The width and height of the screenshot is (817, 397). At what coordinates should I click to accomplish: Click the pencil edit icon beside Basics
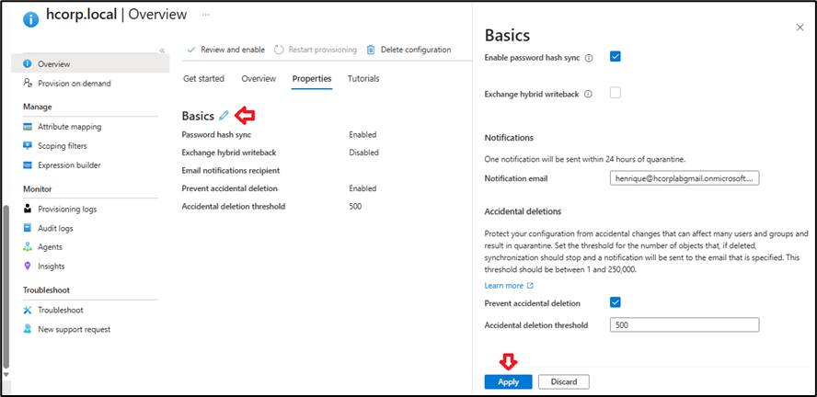[224, 116]
